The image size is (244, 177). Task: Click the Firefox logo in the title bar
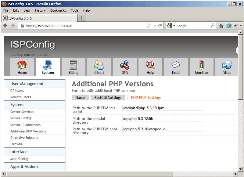[x=4, y=4]
